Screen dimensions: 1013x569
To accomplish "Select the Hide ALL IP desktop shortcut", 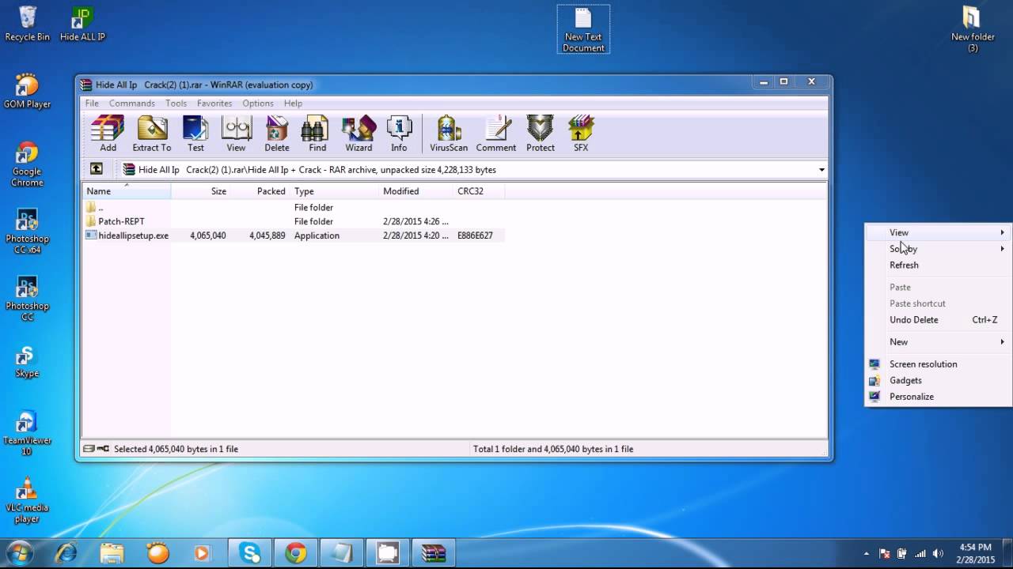I will point(82,24).
